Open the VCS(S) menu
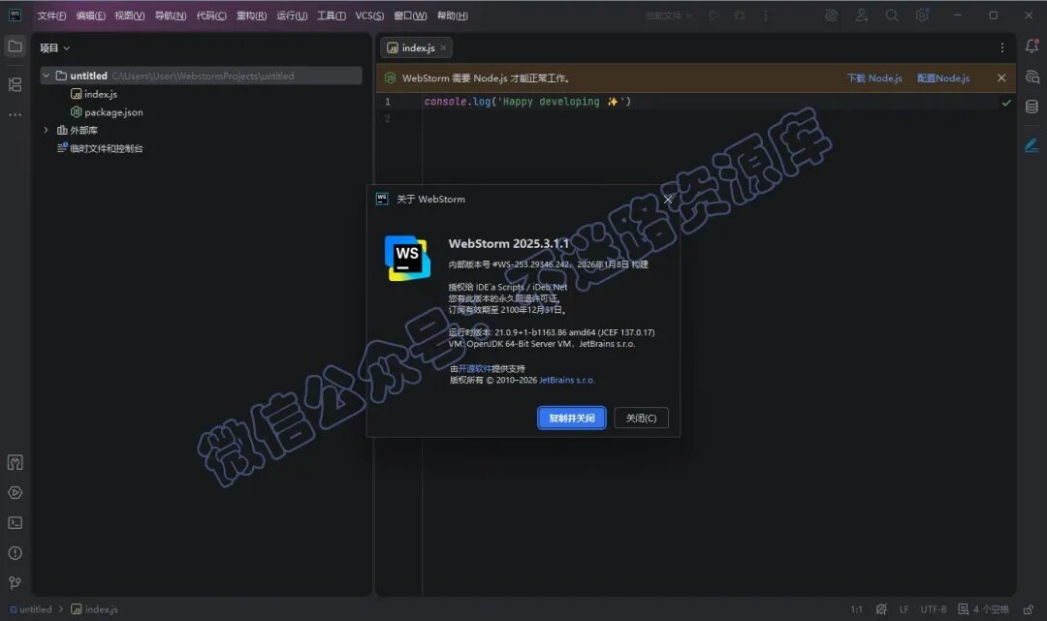The height and width of the screenshot is (621, 1047). [x=369, y=16]
